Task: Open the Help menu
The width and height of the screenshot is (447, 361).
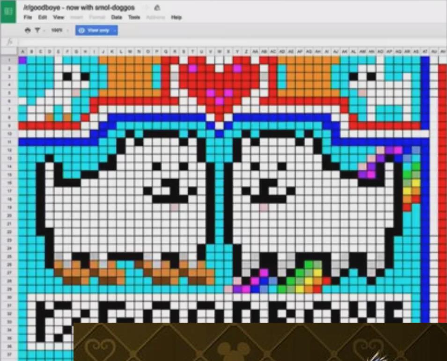Action: coord(176,17)
